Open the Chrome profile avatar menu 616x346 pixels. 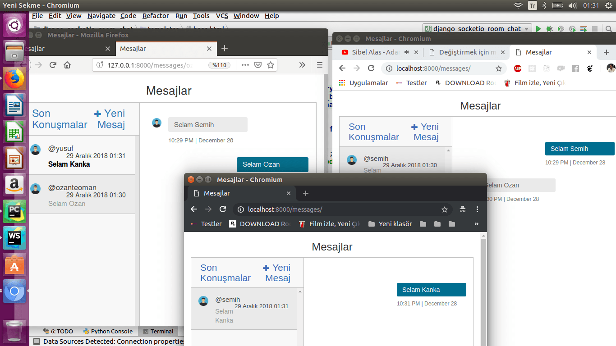click(611, 68)
